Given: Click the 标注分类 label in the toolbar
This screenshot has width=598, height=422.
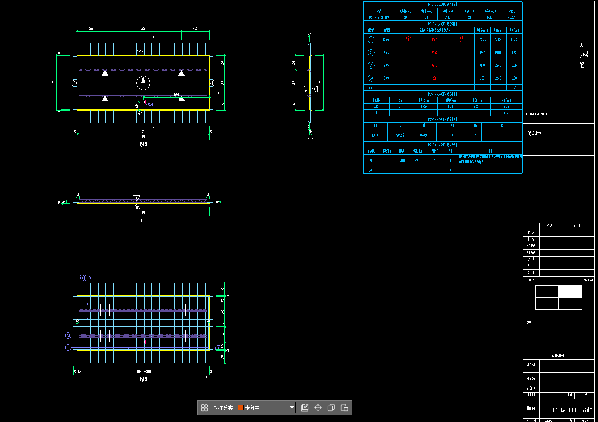Looking at the screenshot, I should (223, 408).
